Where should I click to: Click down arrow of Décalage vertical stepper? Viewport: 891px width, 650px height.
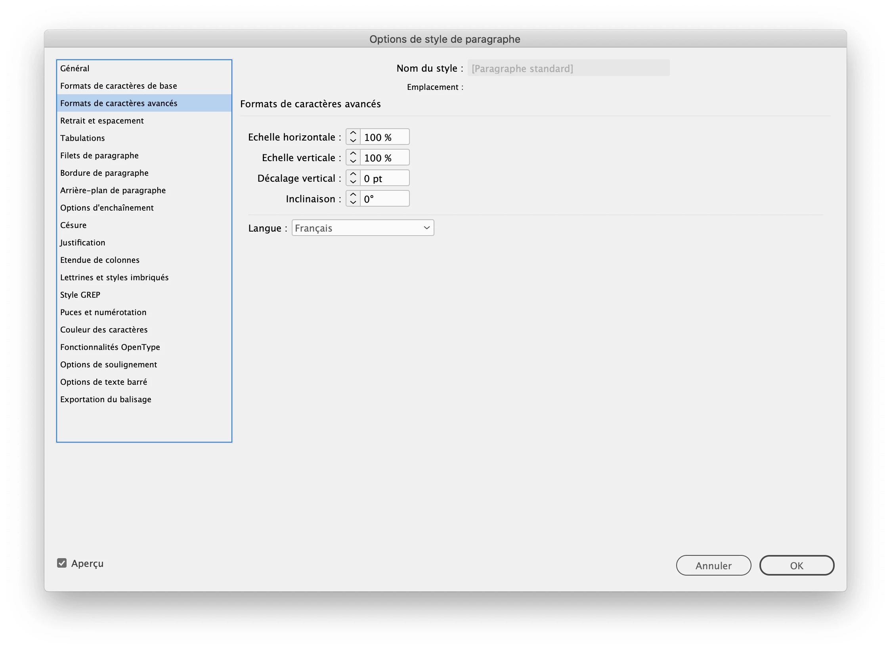pos(353,182)
